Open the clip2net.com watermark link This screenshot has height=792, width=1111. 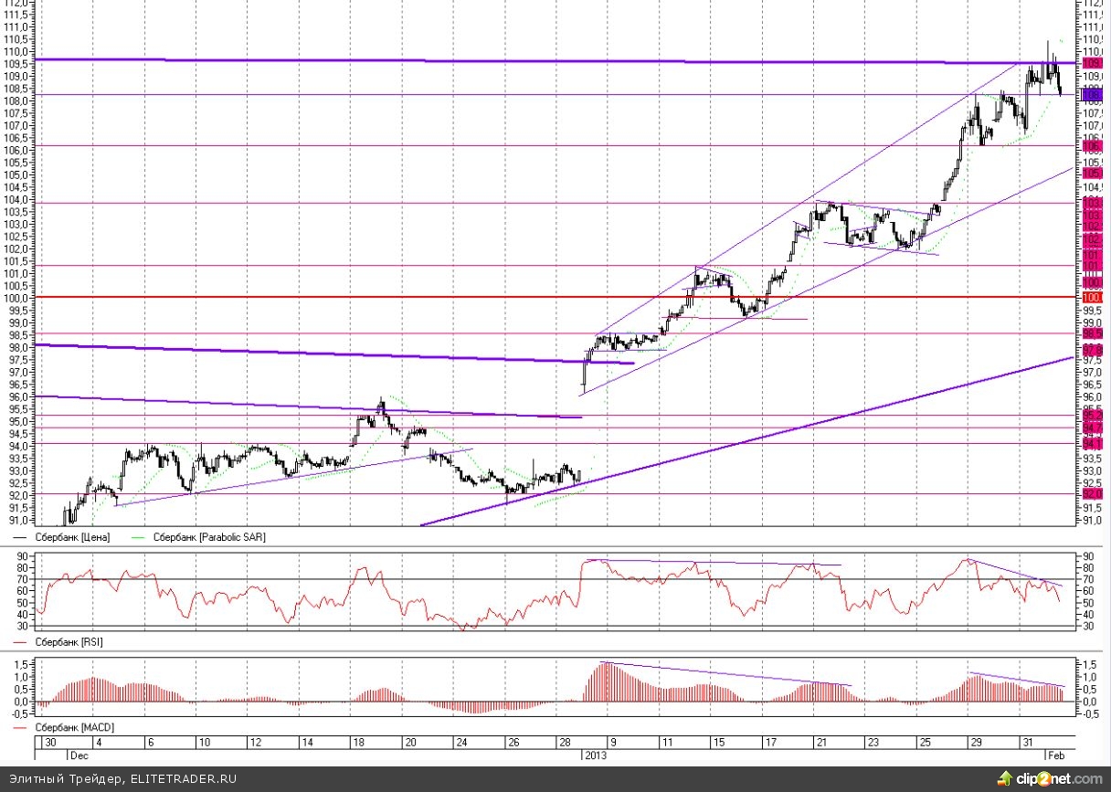pos(1059,778)
